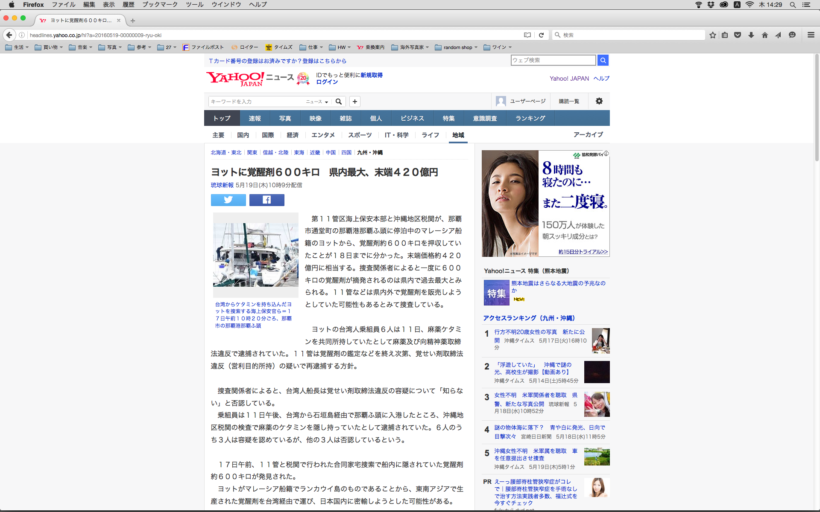Viewport: 820px width, 512px height.
Task: Open the 琉球新報 source link
Action: (x=222, y=185)
